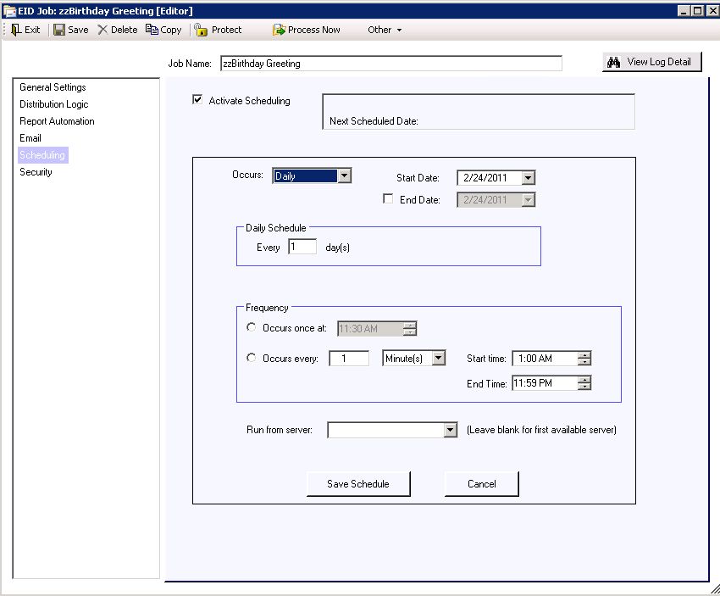Enable the End Date checkbox
This screenshot has height=596, width=720.
click(x=388, y=199)
